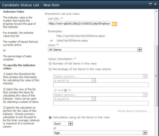
Task: Open the first Select column dropdown
Action: (x=100, y=76)
